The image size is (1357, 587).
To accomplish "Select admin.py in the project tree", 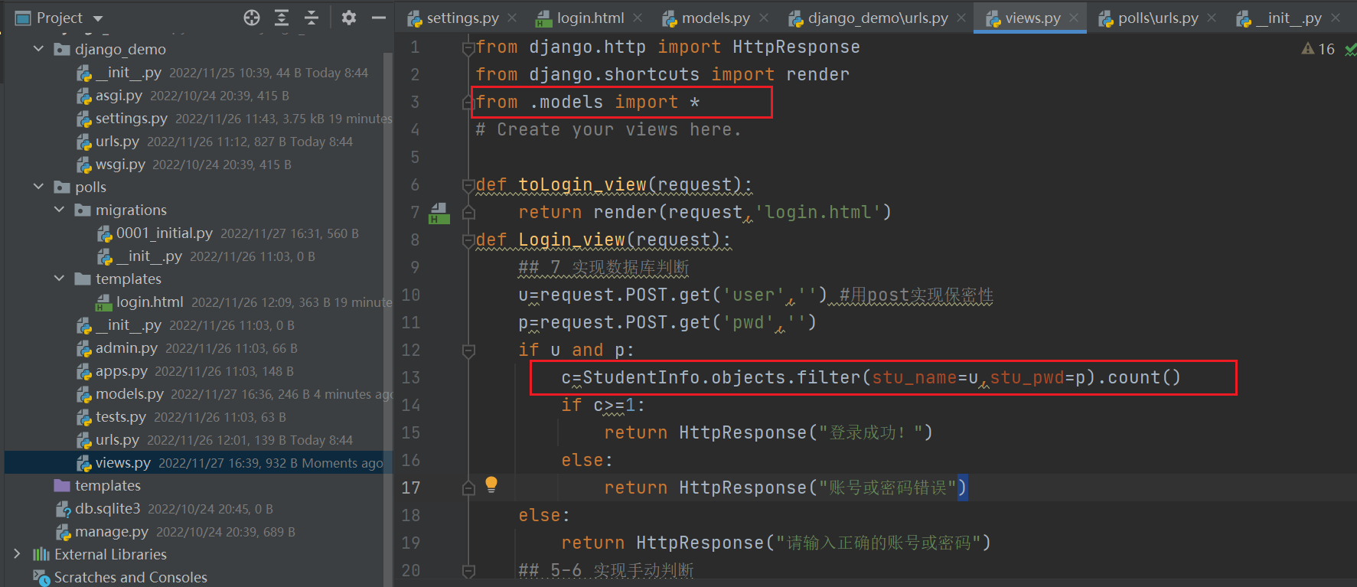I will (x=126, y=348).
